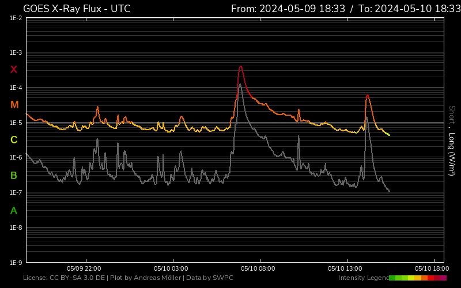
Task: Click the red X flare class label
Action: tap(14, 70)
